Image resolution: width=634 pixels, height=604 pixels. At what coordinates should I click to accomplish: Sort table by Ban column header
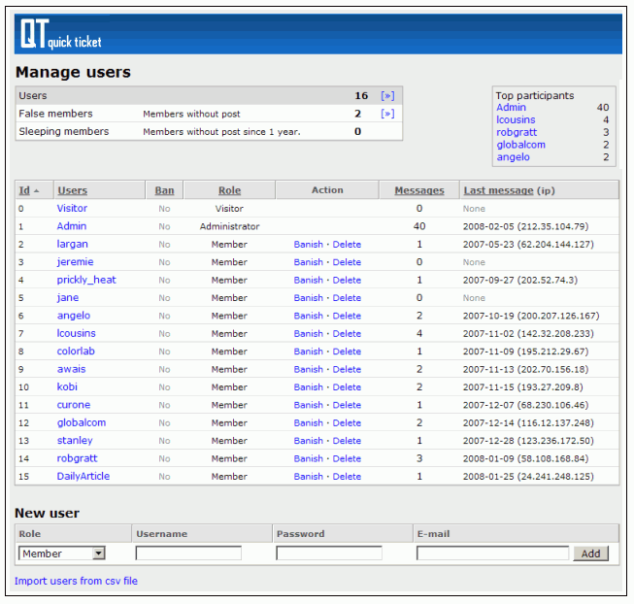point(164,190)
